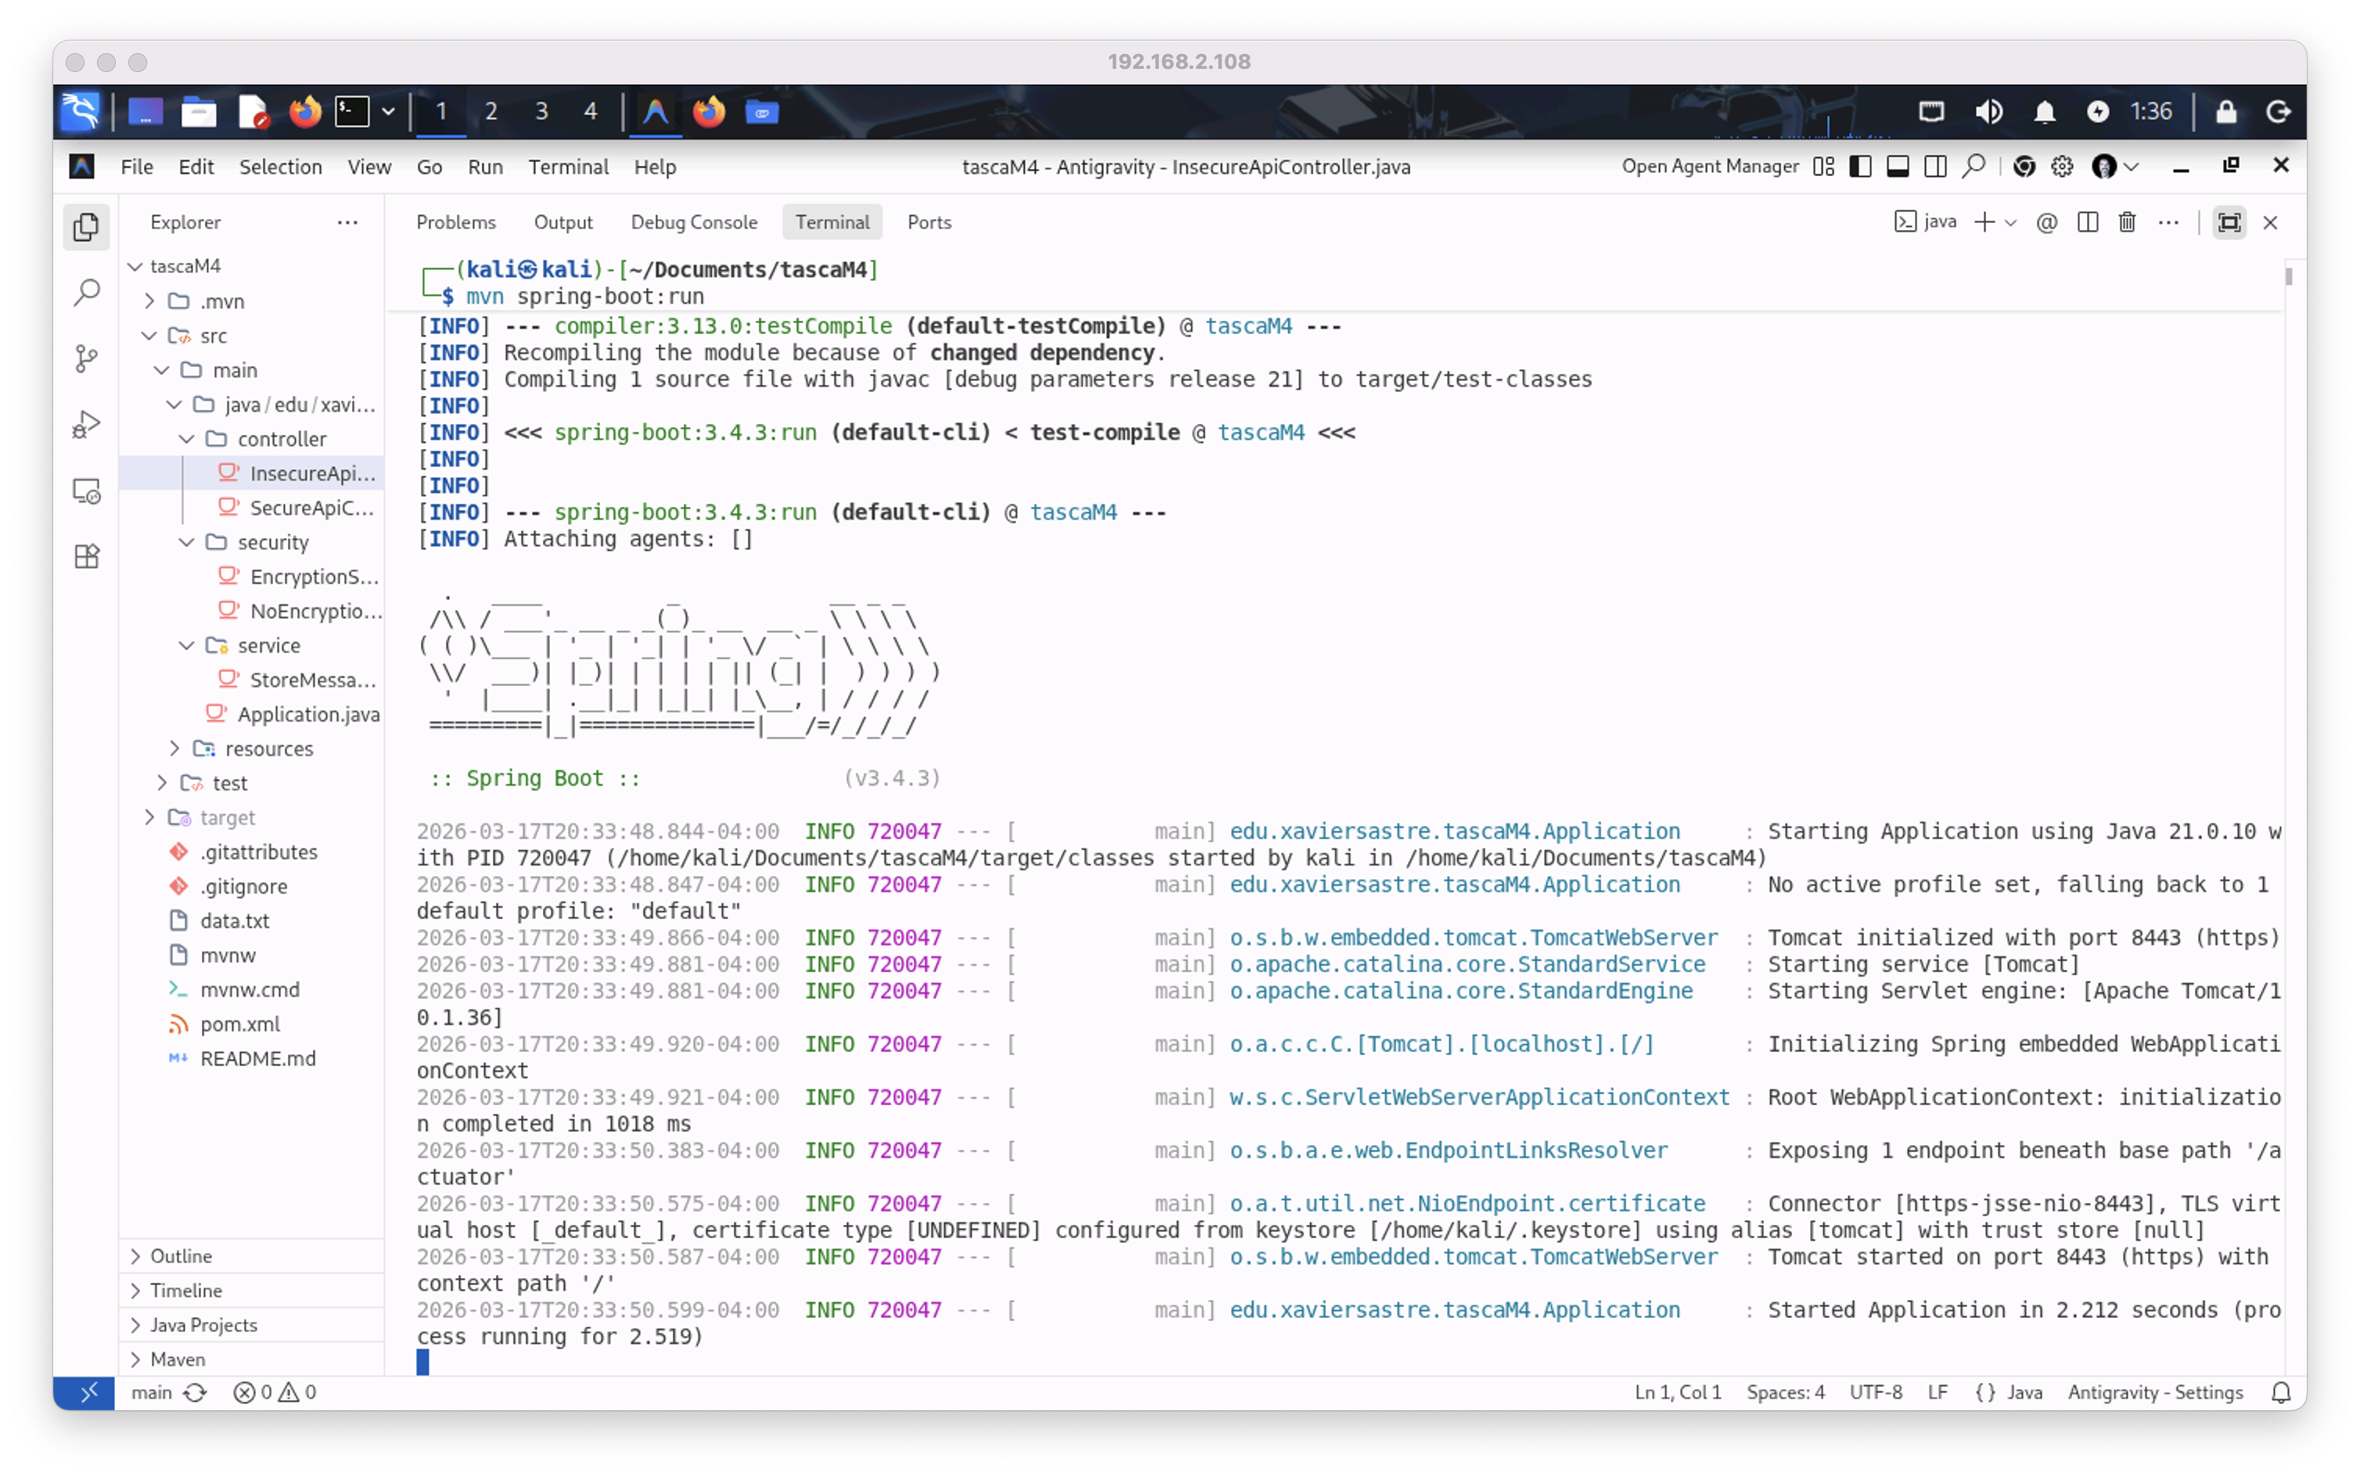2360x1476 pixels.
Task: Expand the Outline section
Action: pos(181,1255)
